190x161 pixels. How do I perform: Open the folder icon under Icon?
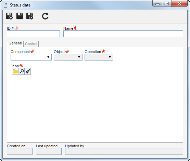15,71
